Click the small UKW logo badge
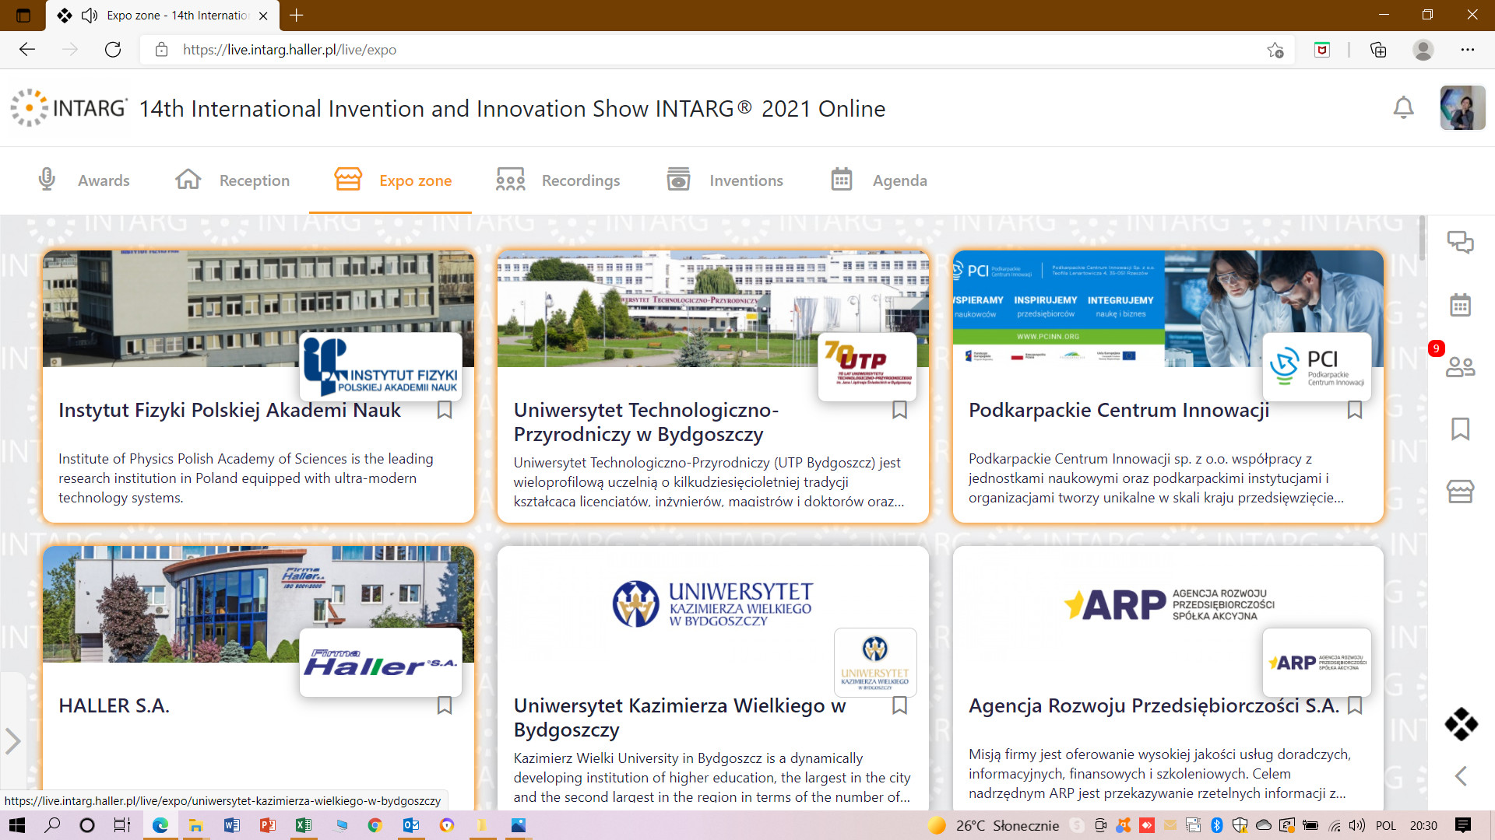1495x840 pixels. click(x=875, y=662)
